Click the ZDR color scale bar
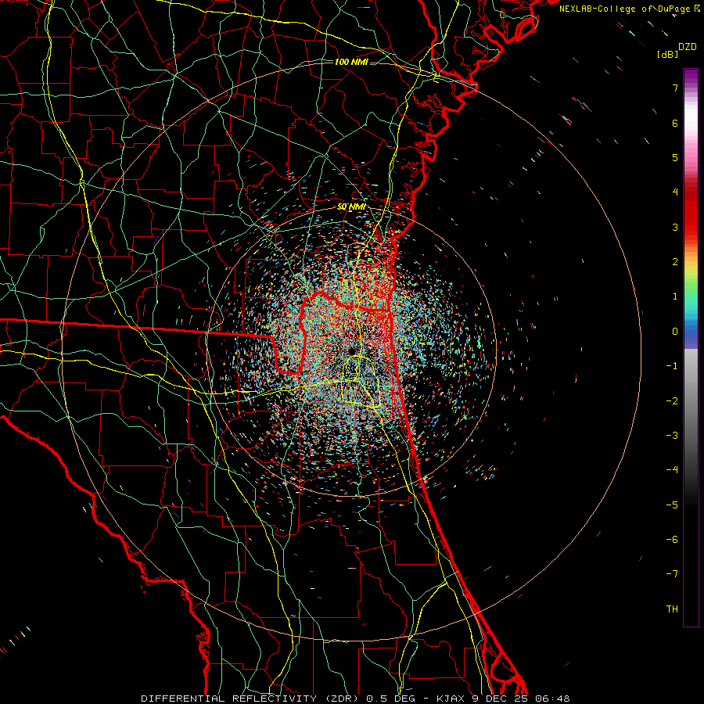The height and width of the screenshot is (704, 704). tap(691, 347)
